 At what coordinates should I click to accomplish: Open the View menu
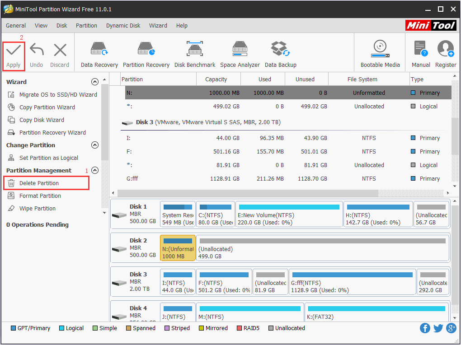point(41,26)
